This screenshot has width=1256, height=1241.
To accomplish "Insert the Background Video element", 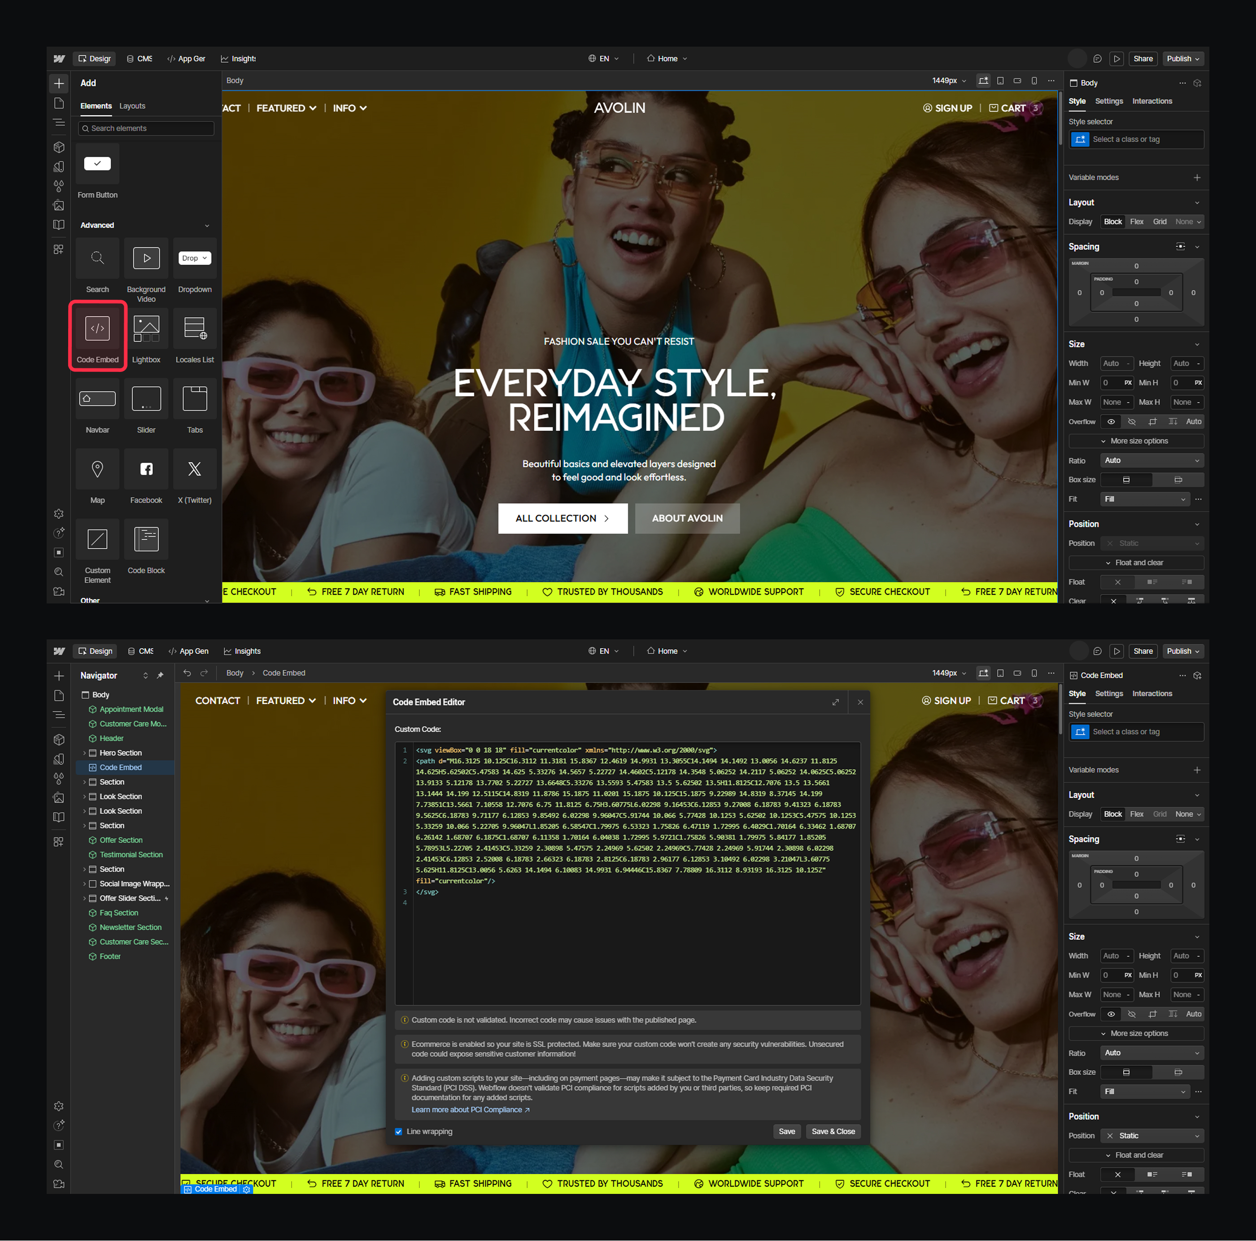I will point(146,259).
